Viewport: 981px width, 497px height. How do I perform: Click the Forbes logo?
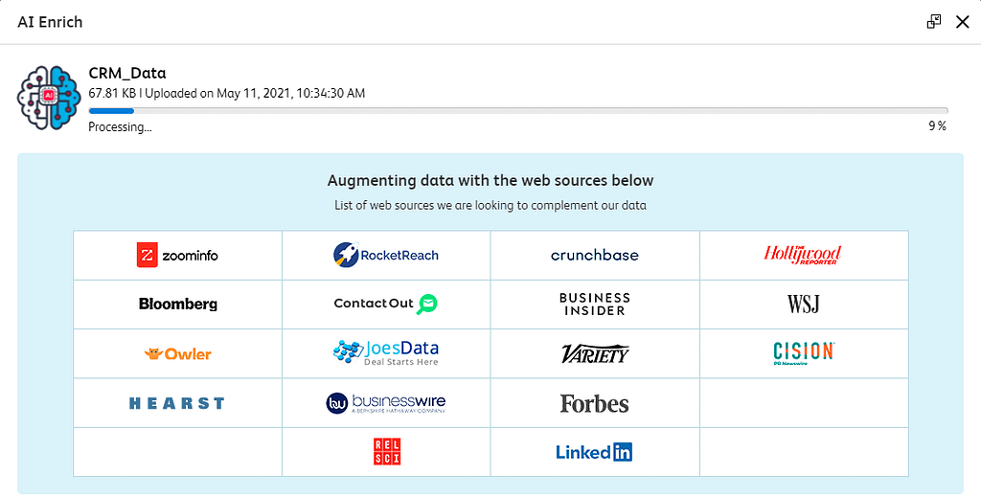click(x=594, y=403)
